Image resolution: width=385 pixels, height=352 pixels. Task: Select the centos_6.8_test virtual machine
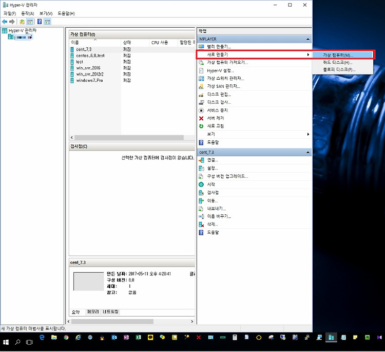tap(90, 55)
